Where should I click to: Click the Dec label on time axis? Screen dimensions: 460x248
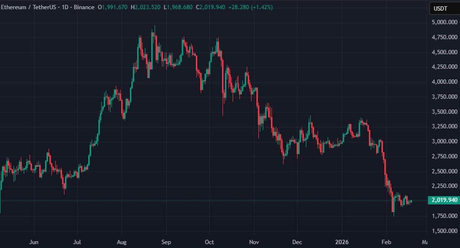pos(297,242)
